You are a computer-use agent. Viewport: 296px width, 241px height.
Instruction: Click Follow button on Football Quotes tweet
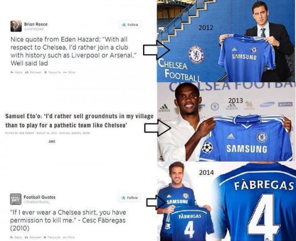coord(129,198)
